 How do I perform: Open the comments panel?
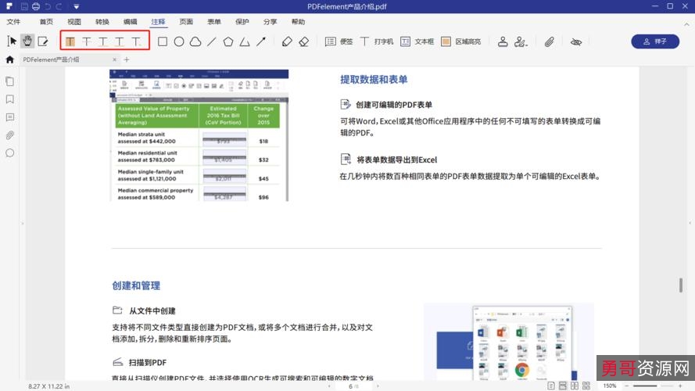point(9,117)
